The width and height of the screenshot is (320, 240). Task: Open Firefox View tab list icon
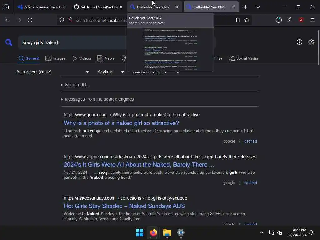(x=6, y=7)
